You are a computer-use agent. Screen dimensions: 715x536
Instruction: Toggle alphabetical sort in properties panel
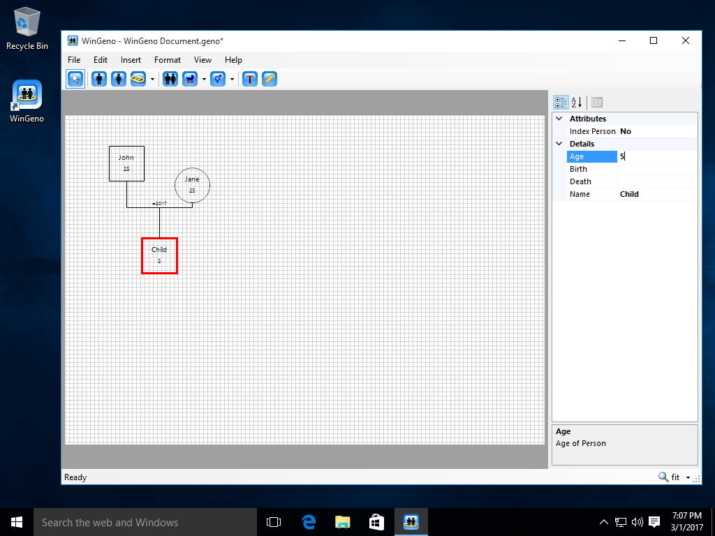click(x=576, y=102)
